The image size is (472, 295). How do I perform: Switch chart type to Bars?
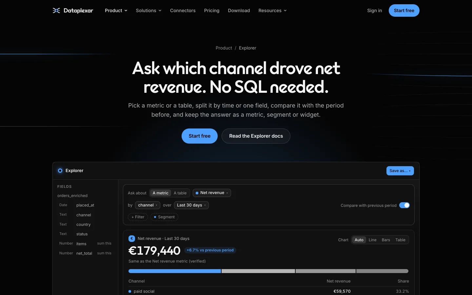coord(386,240)
